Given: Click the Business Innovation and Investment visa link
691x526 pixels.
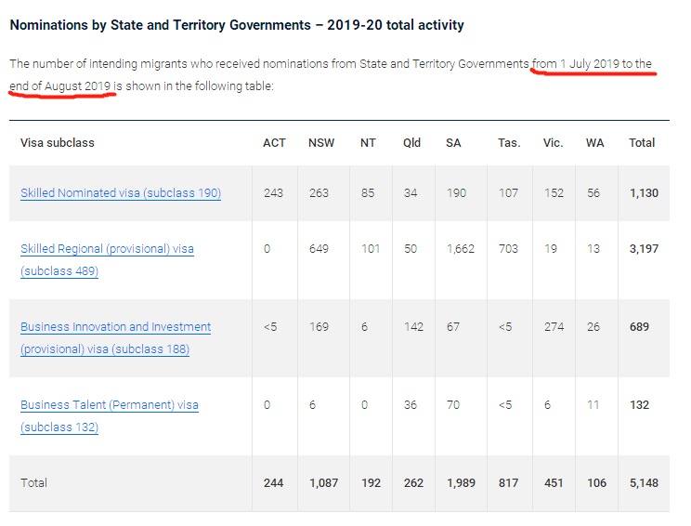Looking at the screenshot, I should pyautogui.click(x=115, y=327).
